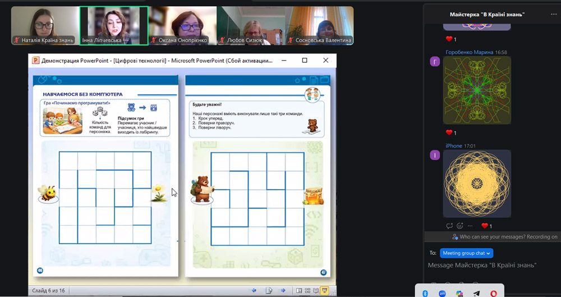
Task: Select Оксана Онопрієнко's video thumbnail
Action: pos(183,25)
